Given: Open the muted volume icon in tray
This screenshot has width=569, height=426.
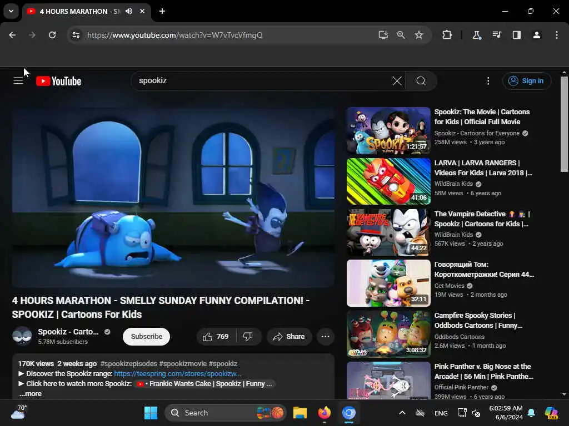Looking at the screenshot, I should click(476, 413).
